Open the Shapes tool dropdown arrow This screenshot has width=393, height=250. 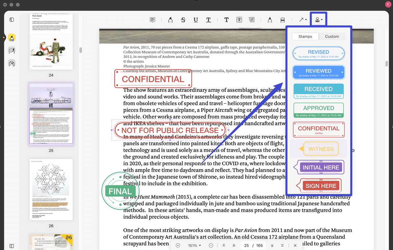point(306,19)
